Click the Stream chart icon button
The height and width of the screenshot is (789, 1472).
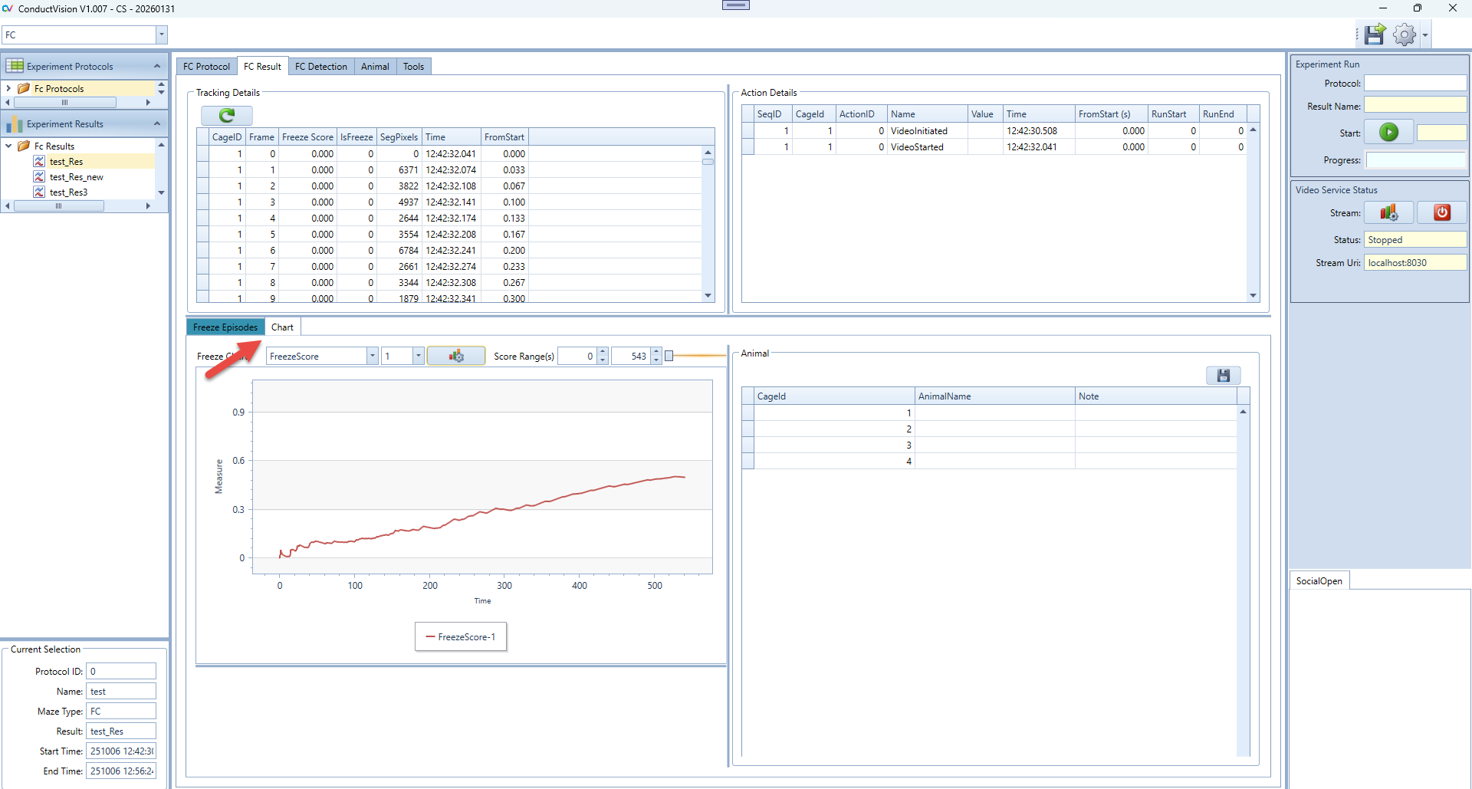[1388, 213]
